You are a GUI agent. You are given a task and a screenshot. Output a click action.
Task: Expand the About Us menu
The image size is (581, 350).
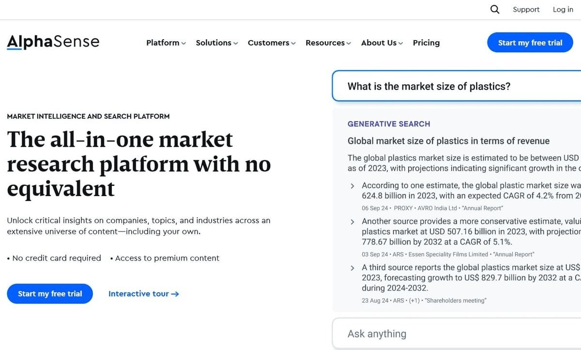click(382, 43)
